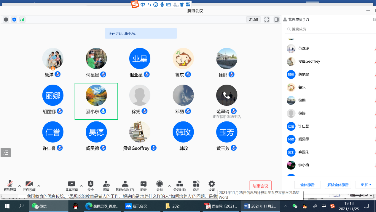Select 许仁誉 in the member list
Image resolution: width=376 pixels, height=212 pixels.
[x=304, y=126]
